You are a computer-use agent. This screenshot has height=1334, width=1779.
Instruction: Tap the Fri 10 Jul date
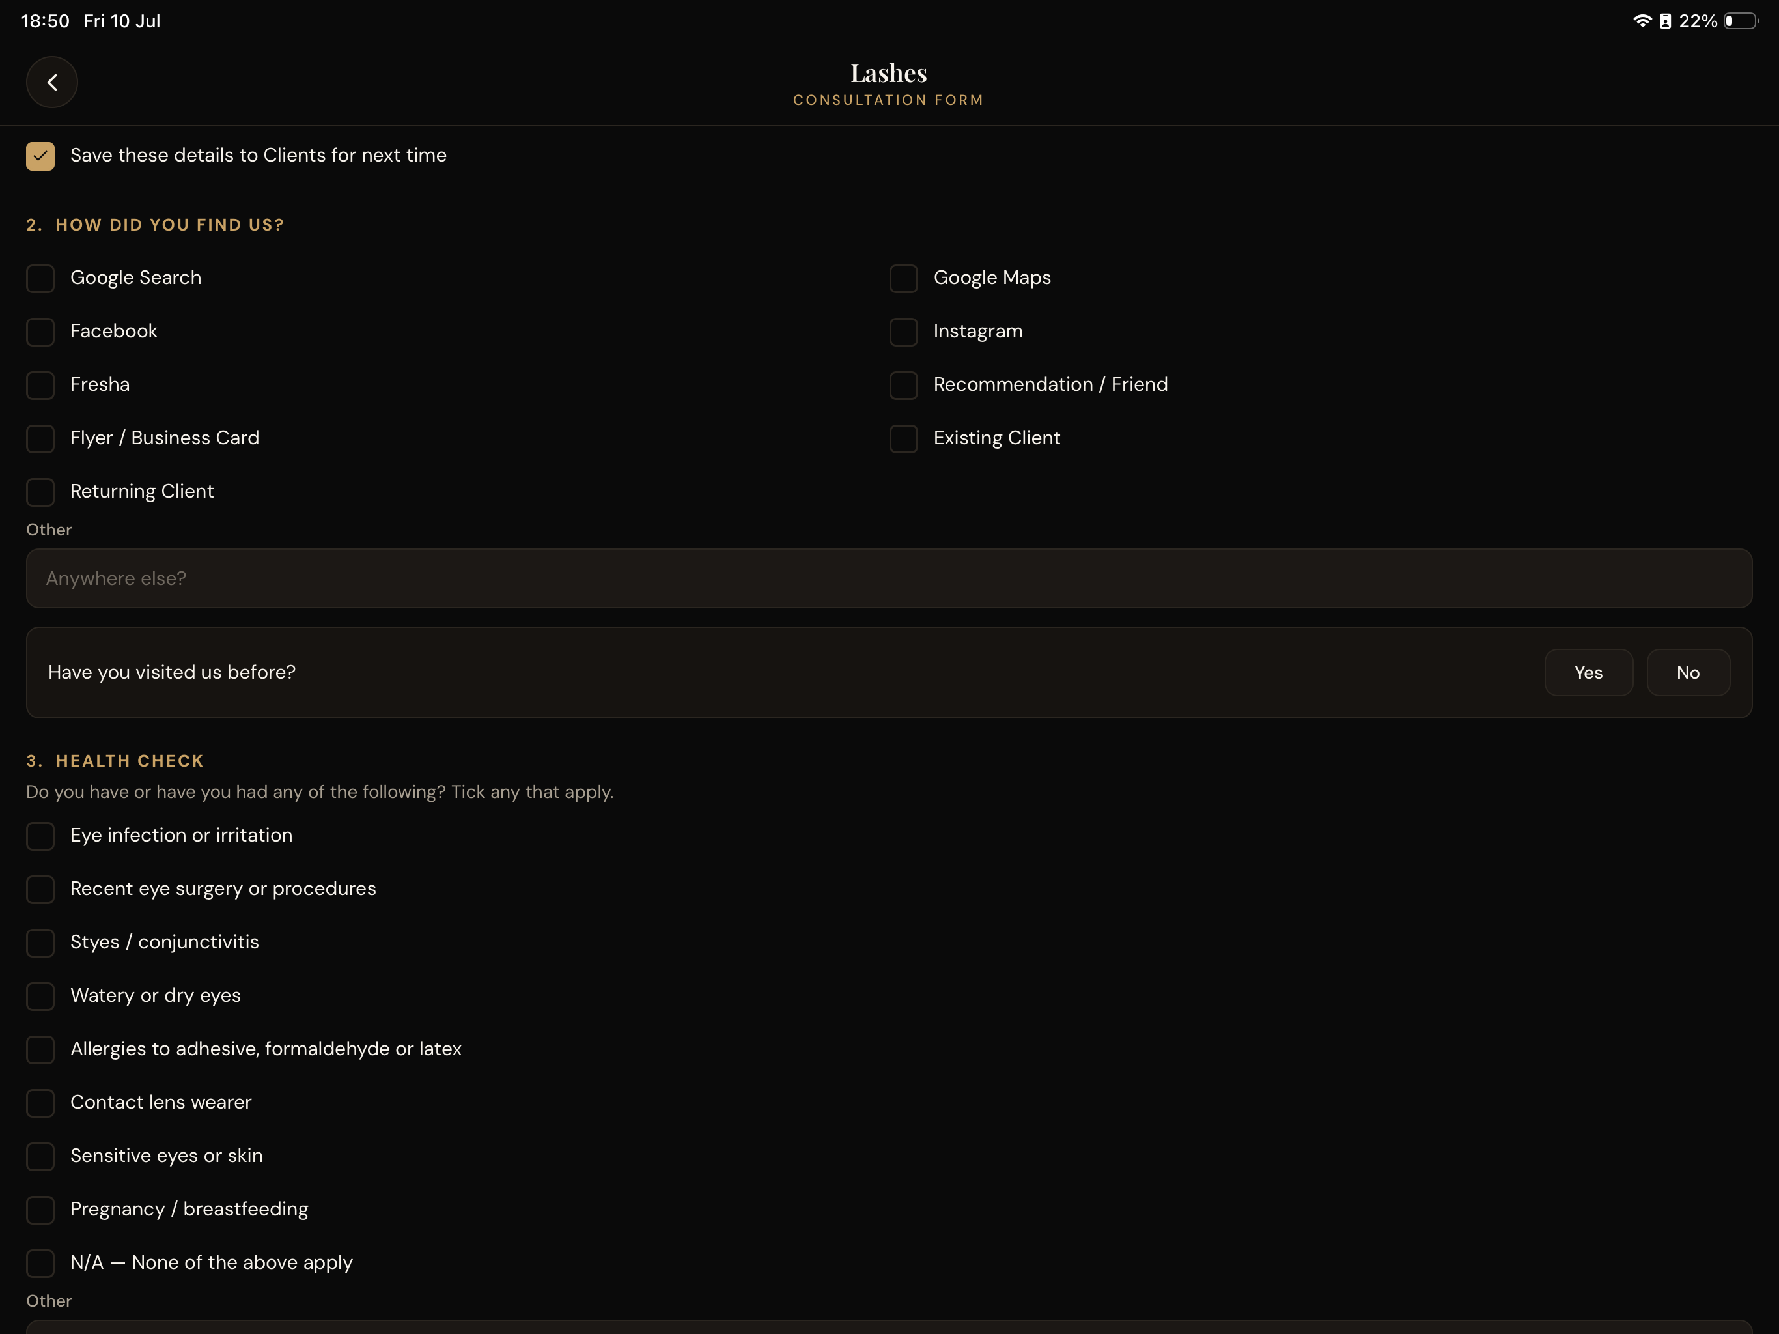click(122, 21)
